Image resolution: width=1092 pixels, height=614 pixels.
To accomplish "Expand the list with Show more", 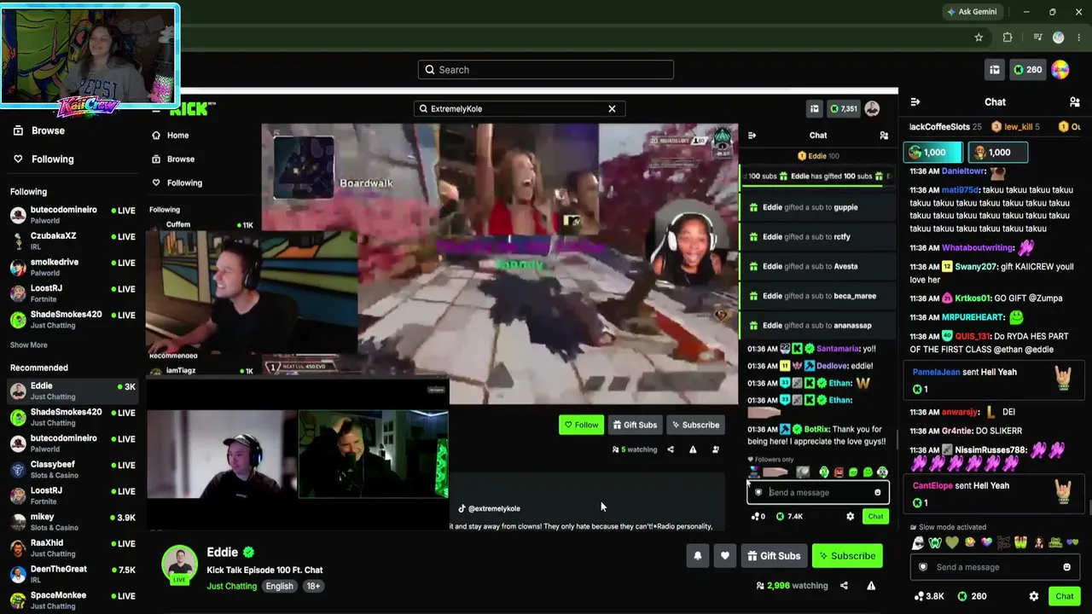I will click(29, 345).
